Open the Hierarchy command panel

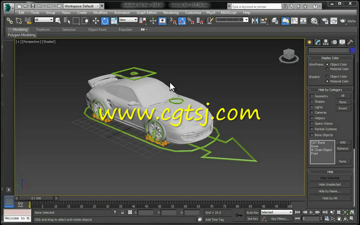(325, 42)
